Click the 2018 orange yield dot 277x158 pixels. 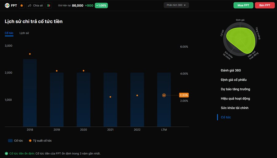(x=30, y=54)
